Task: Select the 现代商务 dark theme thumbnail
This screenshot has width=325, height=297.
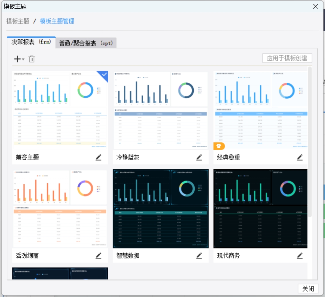Action: [x=260, y=209]
